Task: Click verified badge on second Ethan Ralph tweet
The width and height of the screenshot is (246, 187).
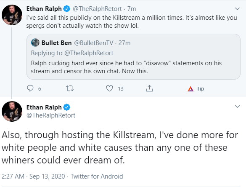Action: click(67, 107)
